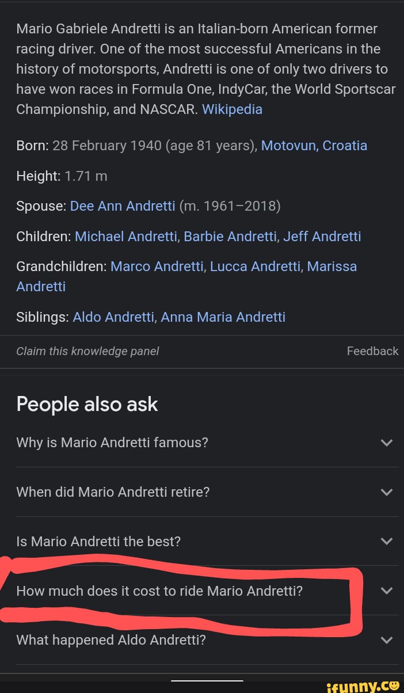This screenshot has width=404, height=693.
Task: Click the Jeff Andretti link
Action: coord(322,236)
